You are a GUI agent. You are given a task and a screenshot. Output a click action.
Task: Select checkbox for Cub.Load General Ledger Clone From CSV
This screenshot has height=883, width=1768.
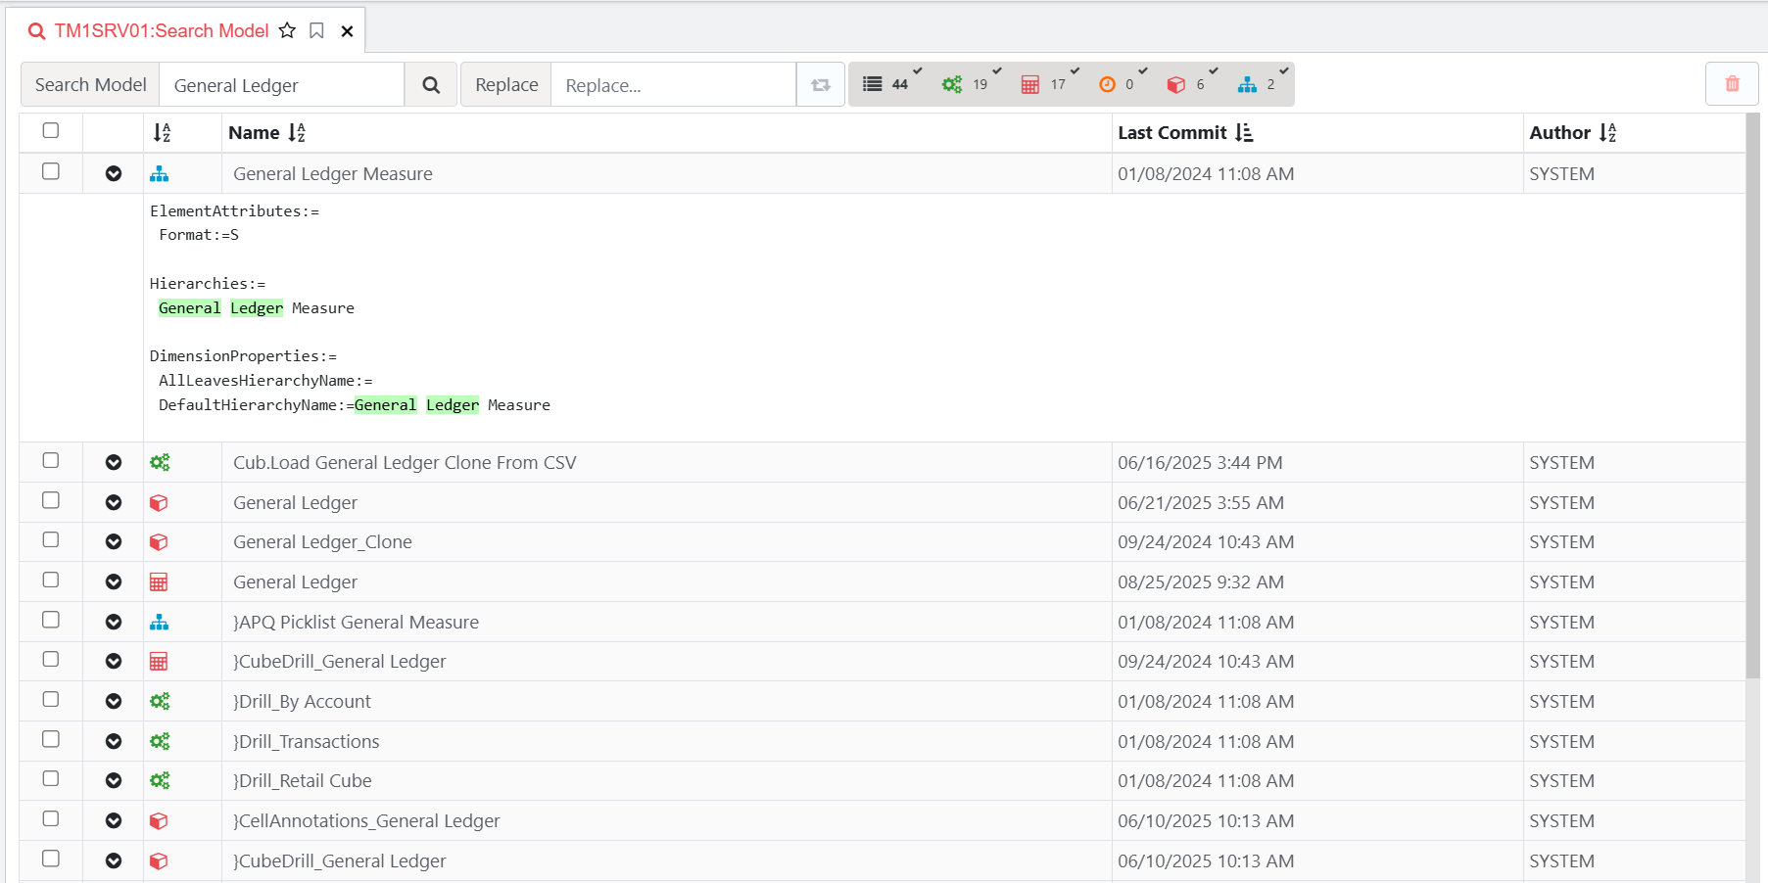[51, 460]
